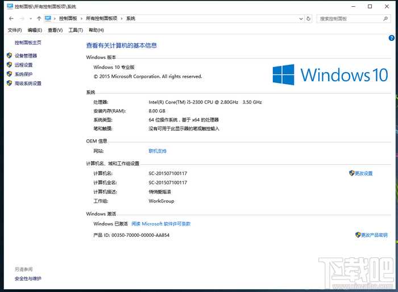Click the 系统 breadcrumb segment
The width and height of the screenshot is (398, 292).
131,18
